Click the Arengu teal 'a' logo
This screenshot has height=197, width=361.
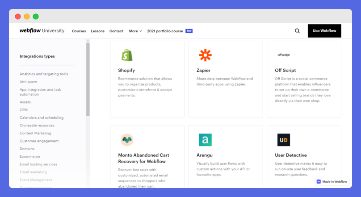pyautogui.click(x=205, y=140)
